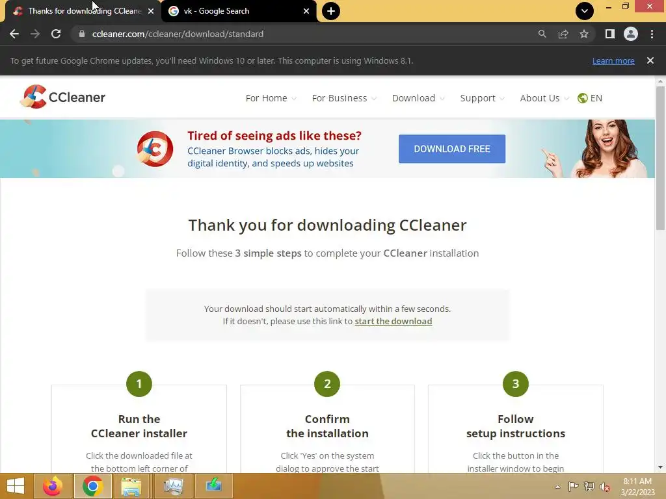666x499 pixels.
Task: Go back to the previous page
Action: tap(14, 34)
